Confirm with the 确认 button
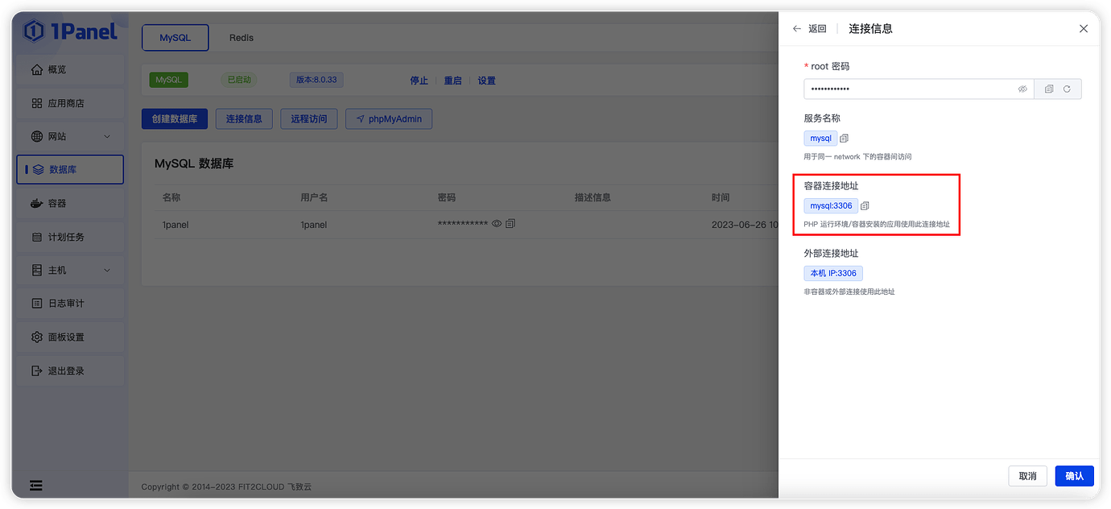1111x509 pixels. tap(1075, 476)
